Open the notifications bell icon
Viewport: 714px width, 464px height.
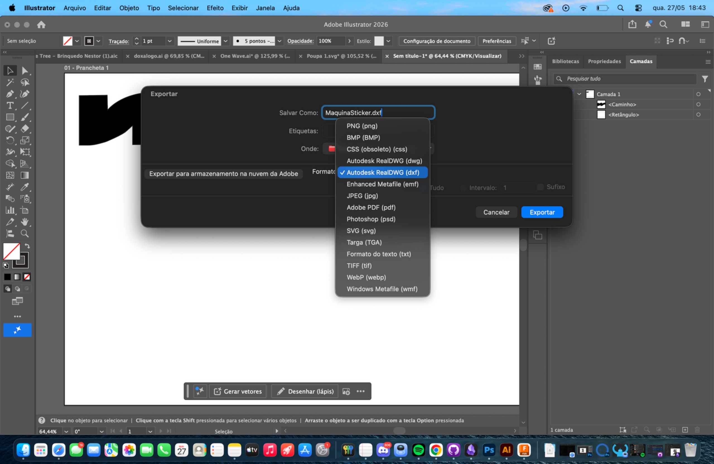coord(648,24)
